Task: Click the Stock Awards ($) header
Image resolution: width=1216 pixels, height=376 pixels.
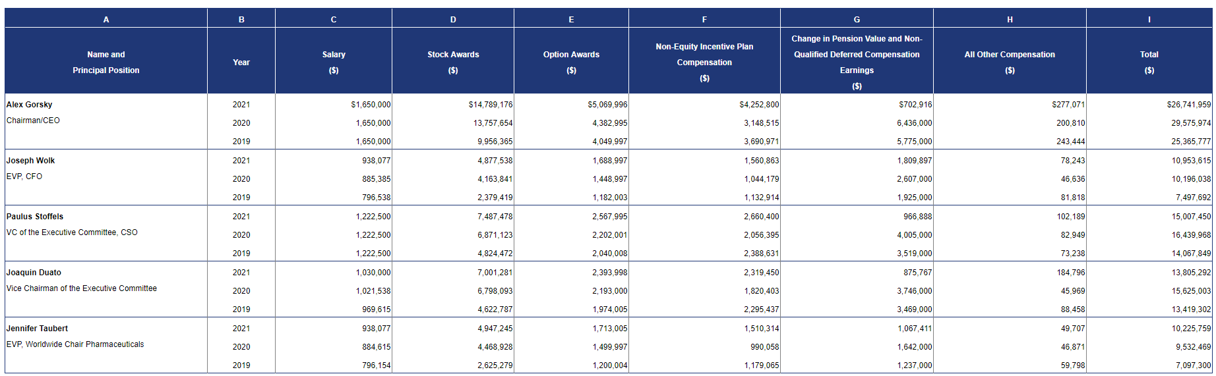Action: point(452,62)
